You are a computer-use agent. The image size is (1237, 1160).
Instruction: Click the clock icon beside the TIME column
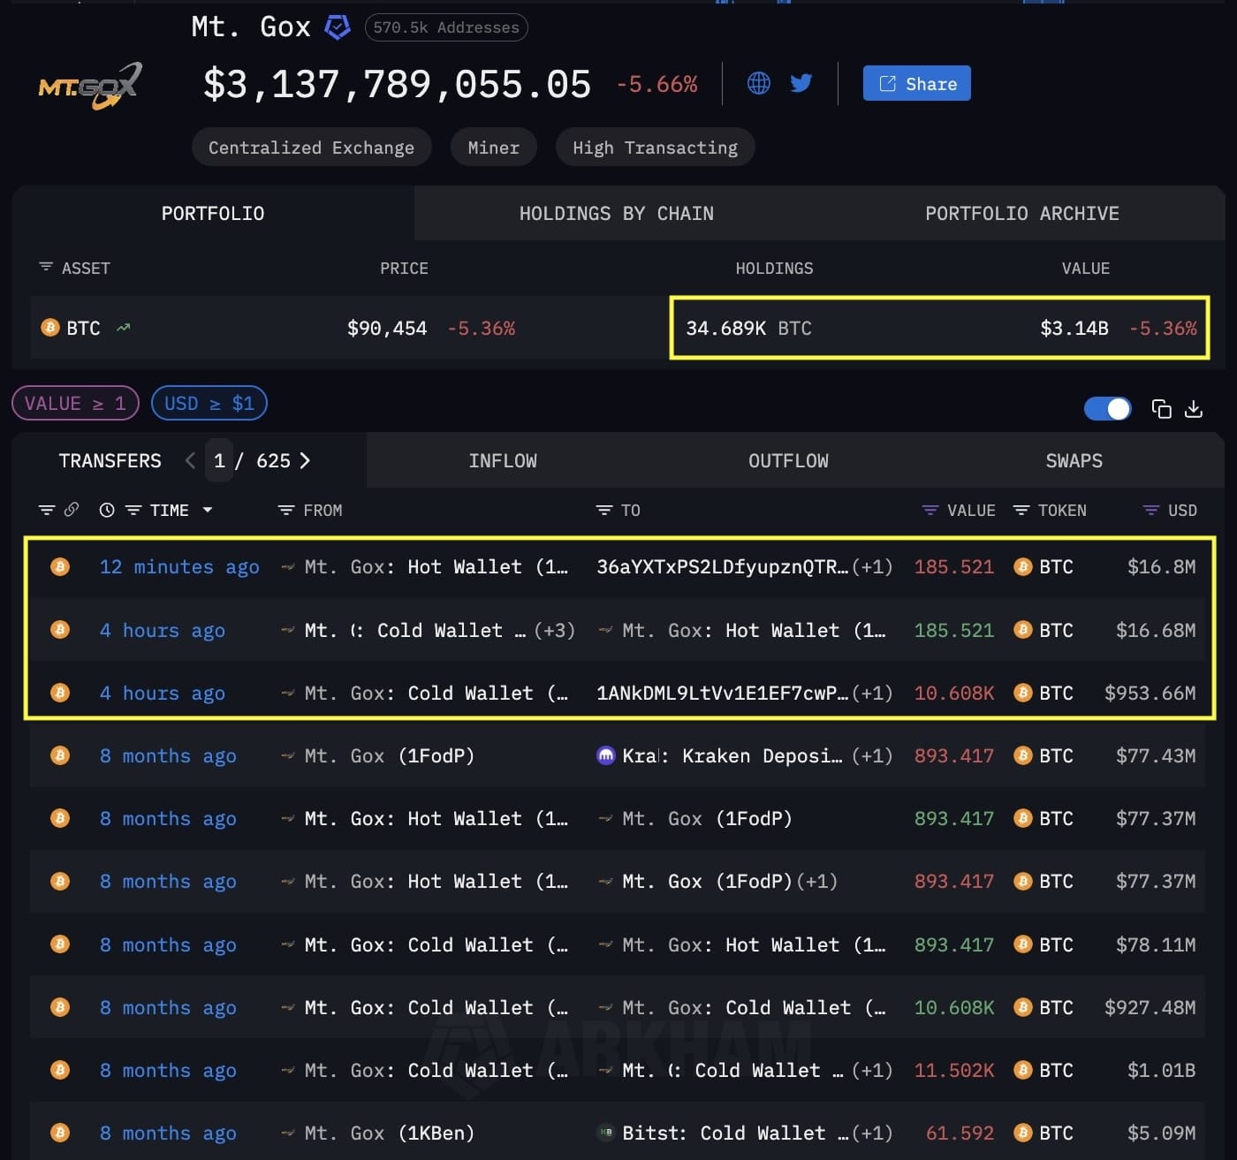tap(107, 510)
